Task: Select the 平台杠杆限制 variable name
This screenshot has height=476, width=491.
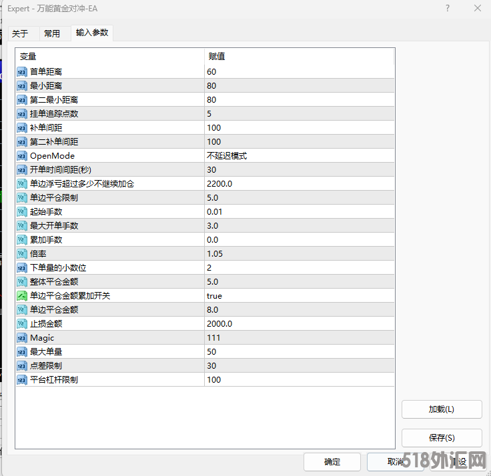Action: [54, 380]
